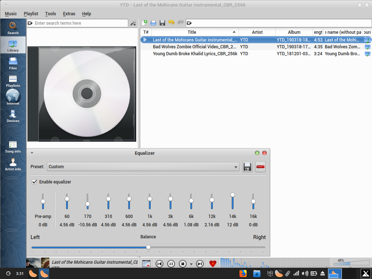Select 'Bad Wolves Zombie Official Video' track

coord(255,47)
